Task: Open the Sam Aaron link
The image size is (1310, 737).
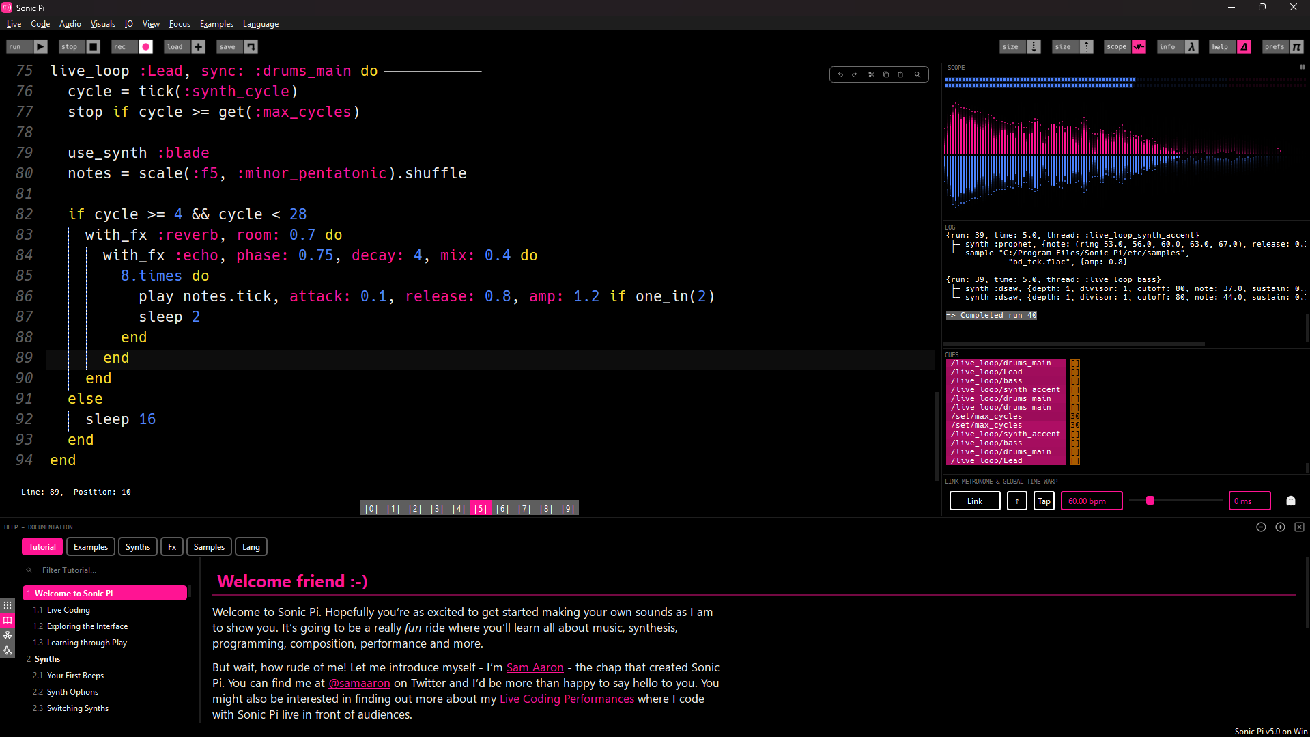Action: [x=535, y=667]
